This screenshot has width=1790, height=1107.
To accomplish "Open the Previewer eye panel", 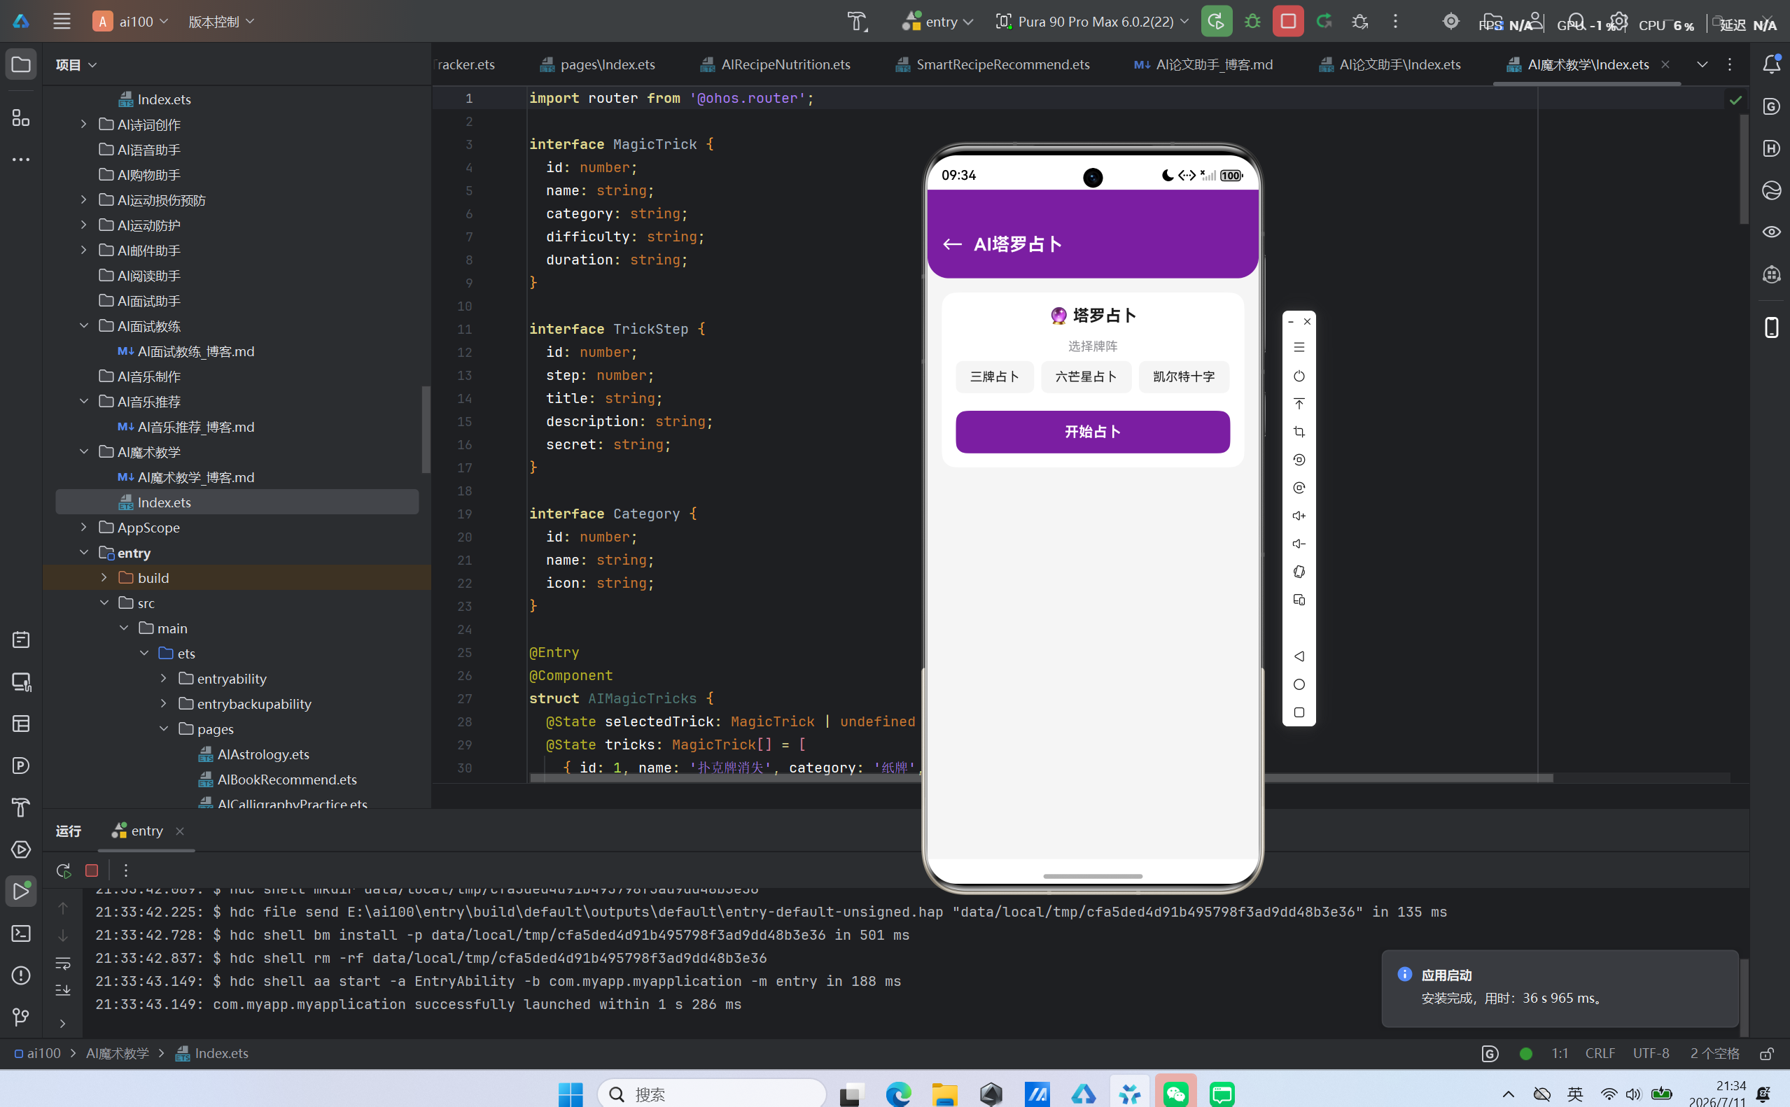I will [1771, 232].
